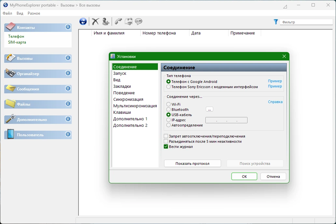Select Мультисинхронизация settings category
The height and width of the screenshot is (224, 336).
(x=135, y=106)
